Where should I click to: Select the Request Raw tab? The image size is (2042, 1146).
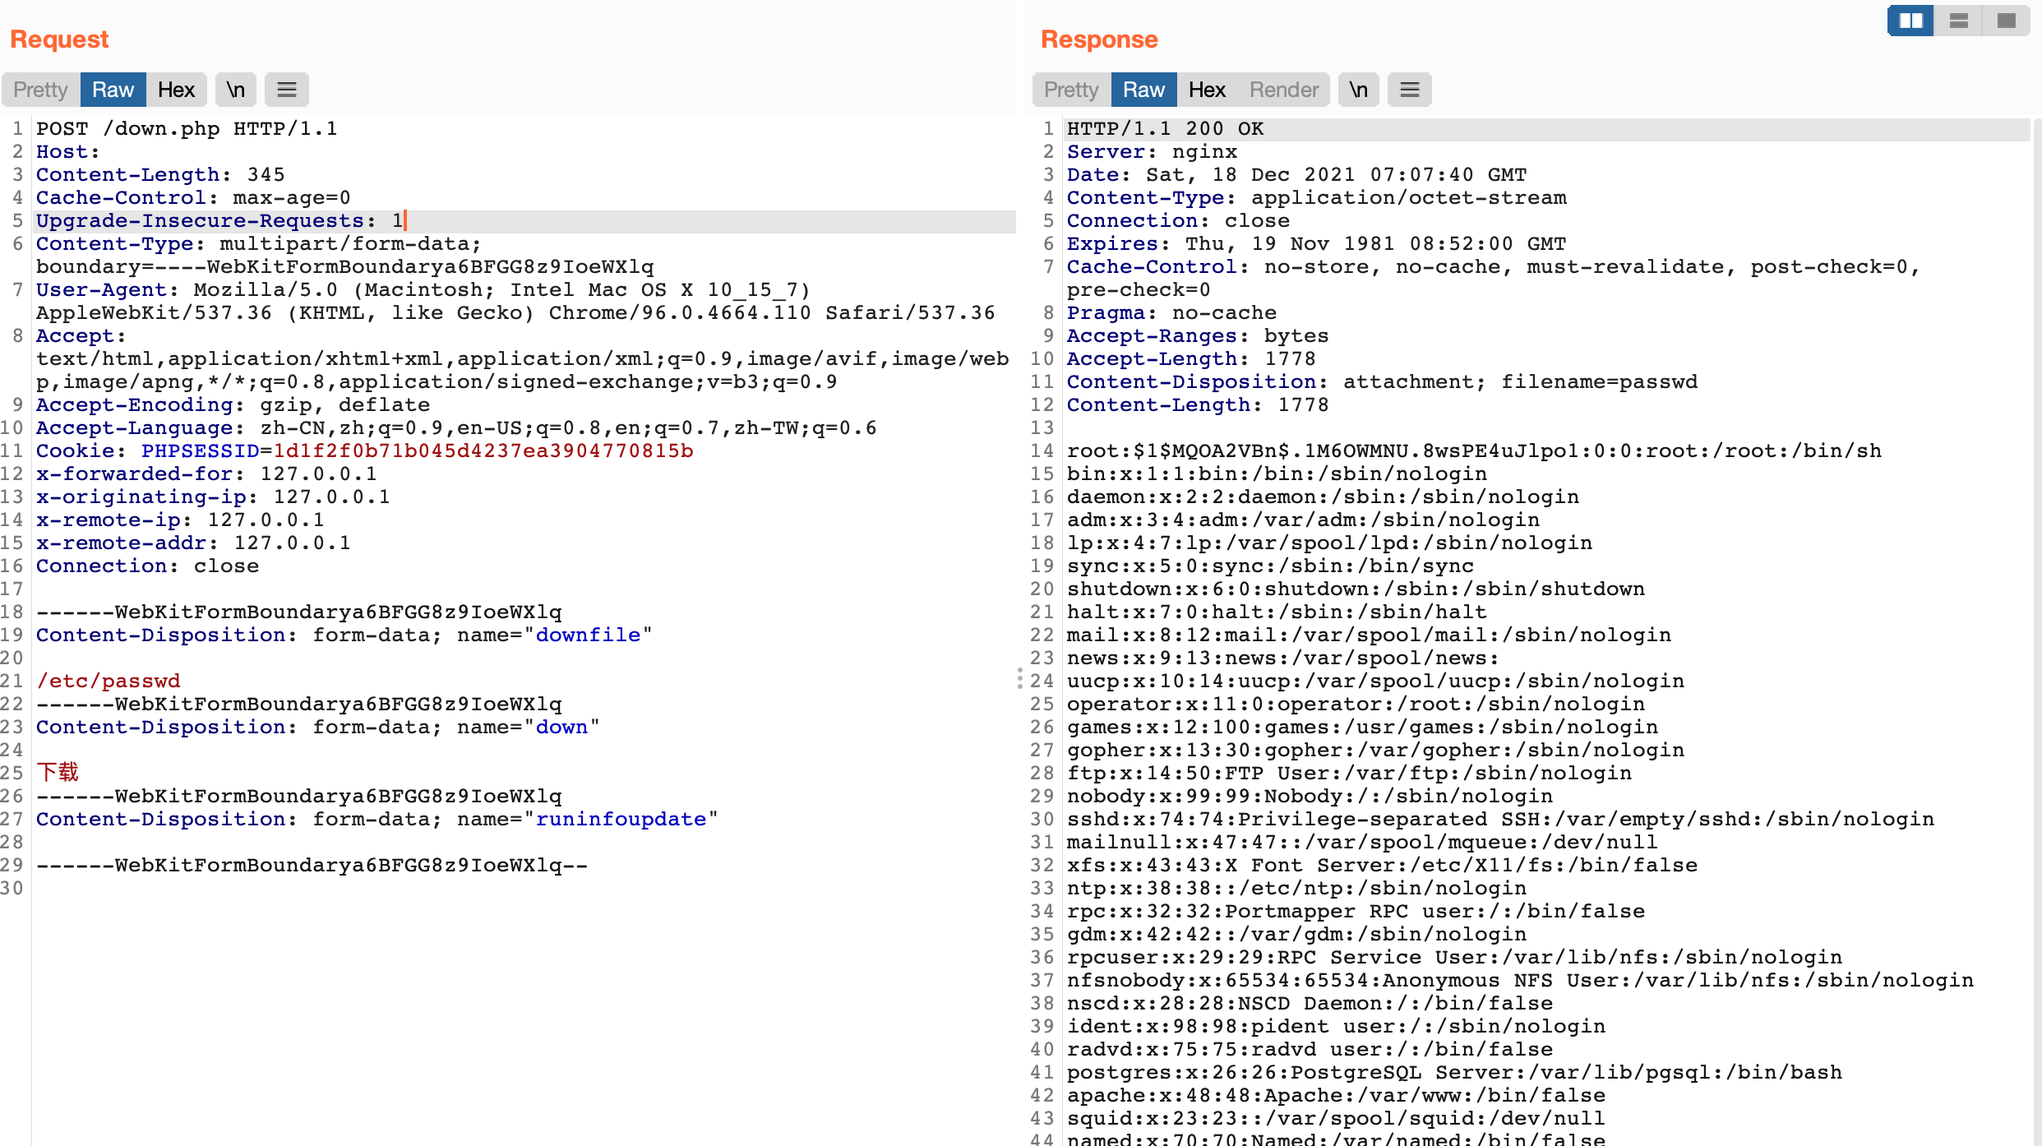113,90
